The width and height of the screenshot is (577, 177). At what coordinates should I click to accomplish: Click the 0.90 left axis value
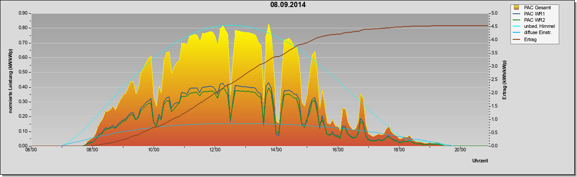click(x=23, y=13)
